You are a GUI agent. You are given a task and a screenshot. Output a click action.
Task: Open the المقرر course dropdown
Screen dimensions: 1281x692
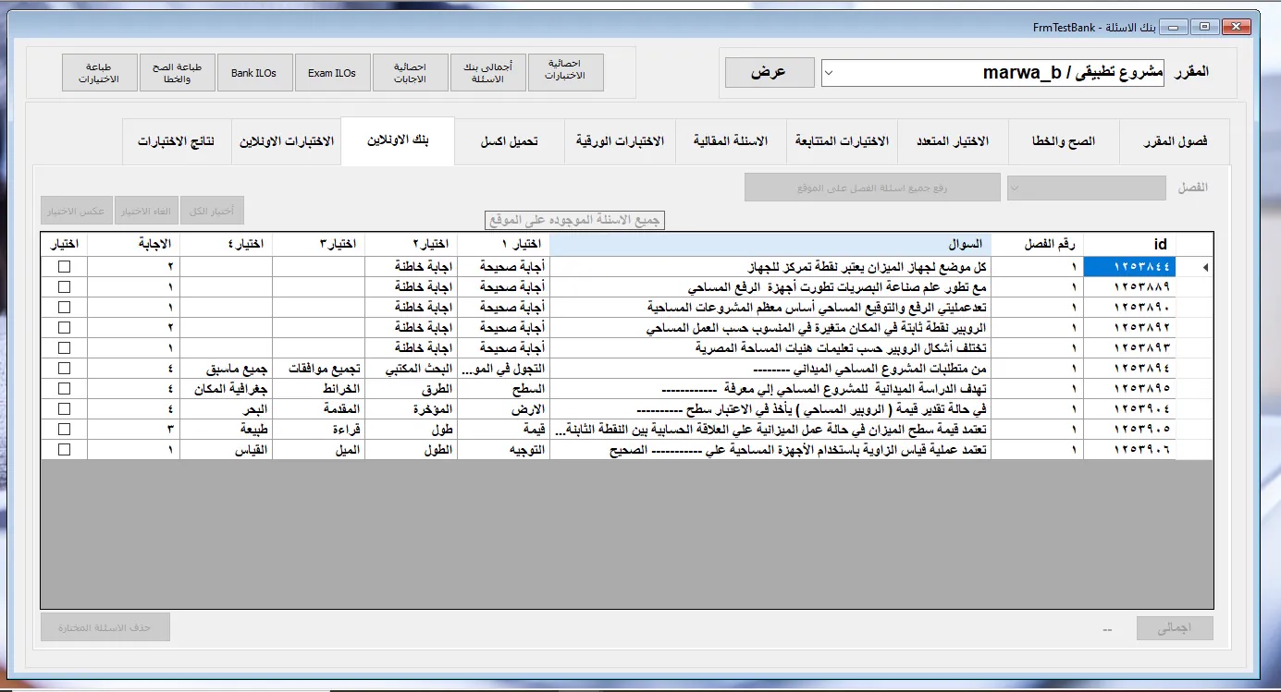[993, 73]
